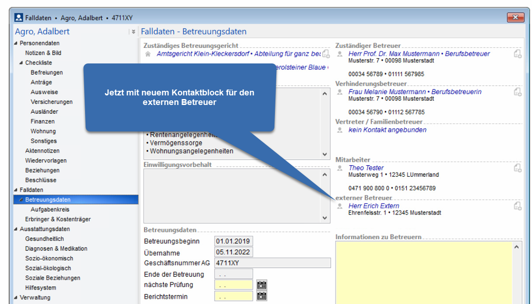
Task: Collapse the Betreuungsdaten tree node
Action: pos(21,199)
